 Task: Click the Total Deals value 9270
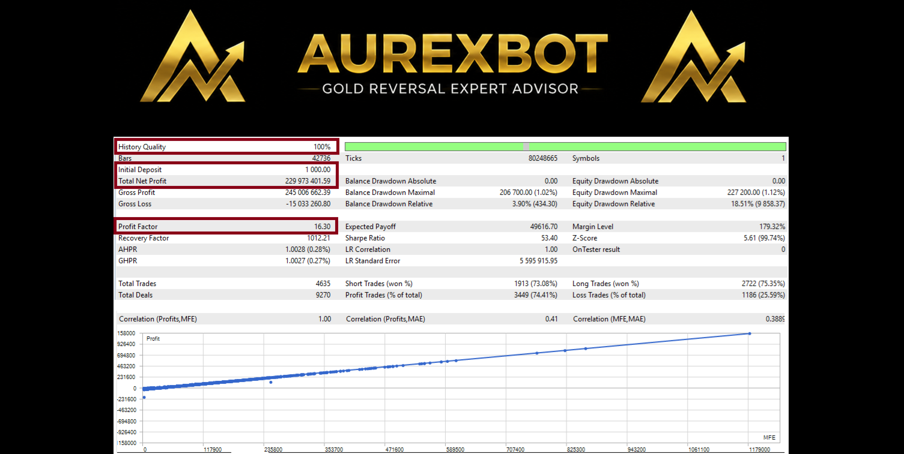(322, 295)
